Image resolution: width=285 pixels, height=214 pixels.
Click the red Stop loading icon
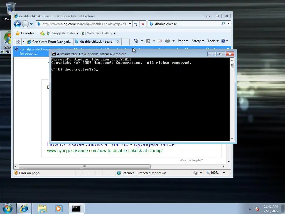click(x=143, y=24)
